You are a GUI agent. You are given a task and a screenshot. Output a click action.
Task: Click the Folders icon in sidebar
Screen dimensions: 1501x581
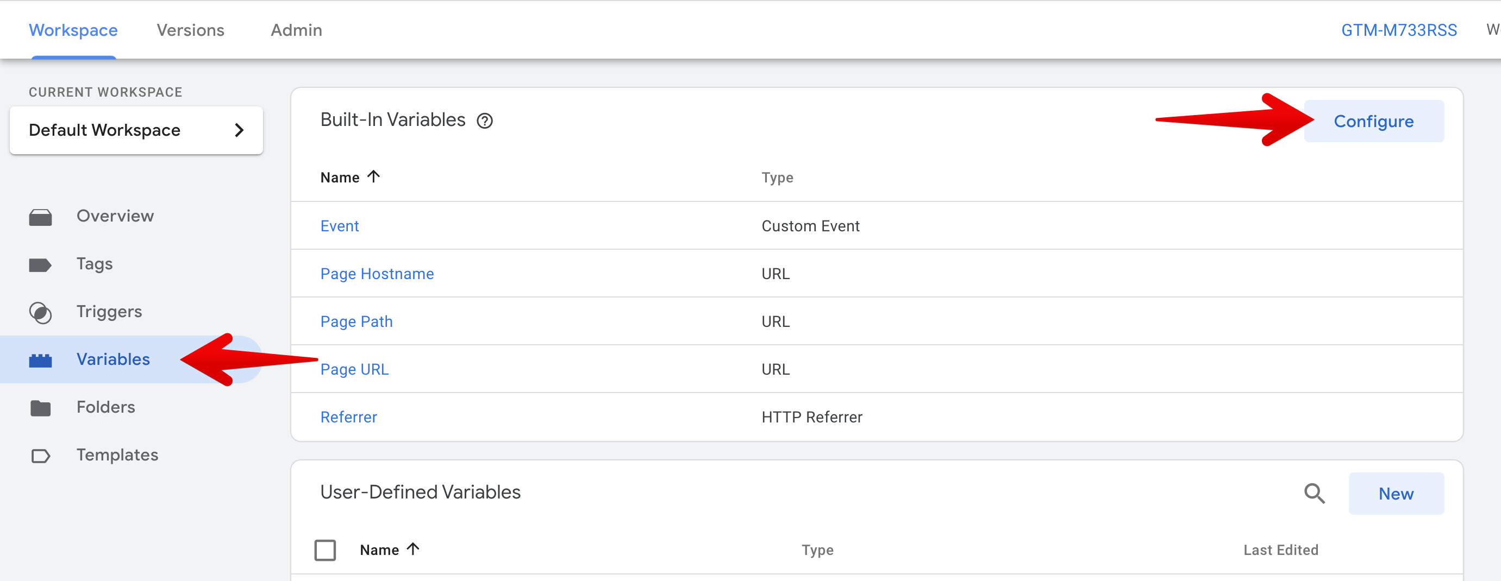point(40,408)
